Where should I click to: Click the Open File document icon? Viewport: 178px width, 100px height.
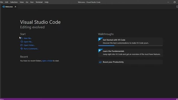click(22, 42)
